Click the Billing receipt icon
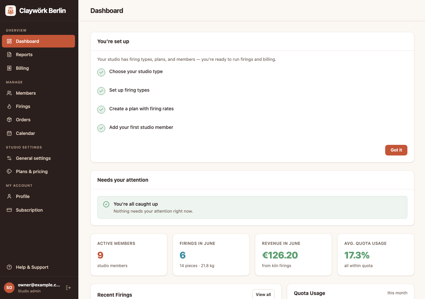This screenshot has height=299, width=425. point(9,68)
